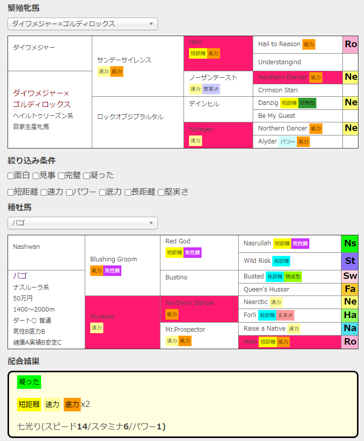Toggle the 長距離 filter checkbox
This screenshot has height=441, width=364.
tap(128, 192)
